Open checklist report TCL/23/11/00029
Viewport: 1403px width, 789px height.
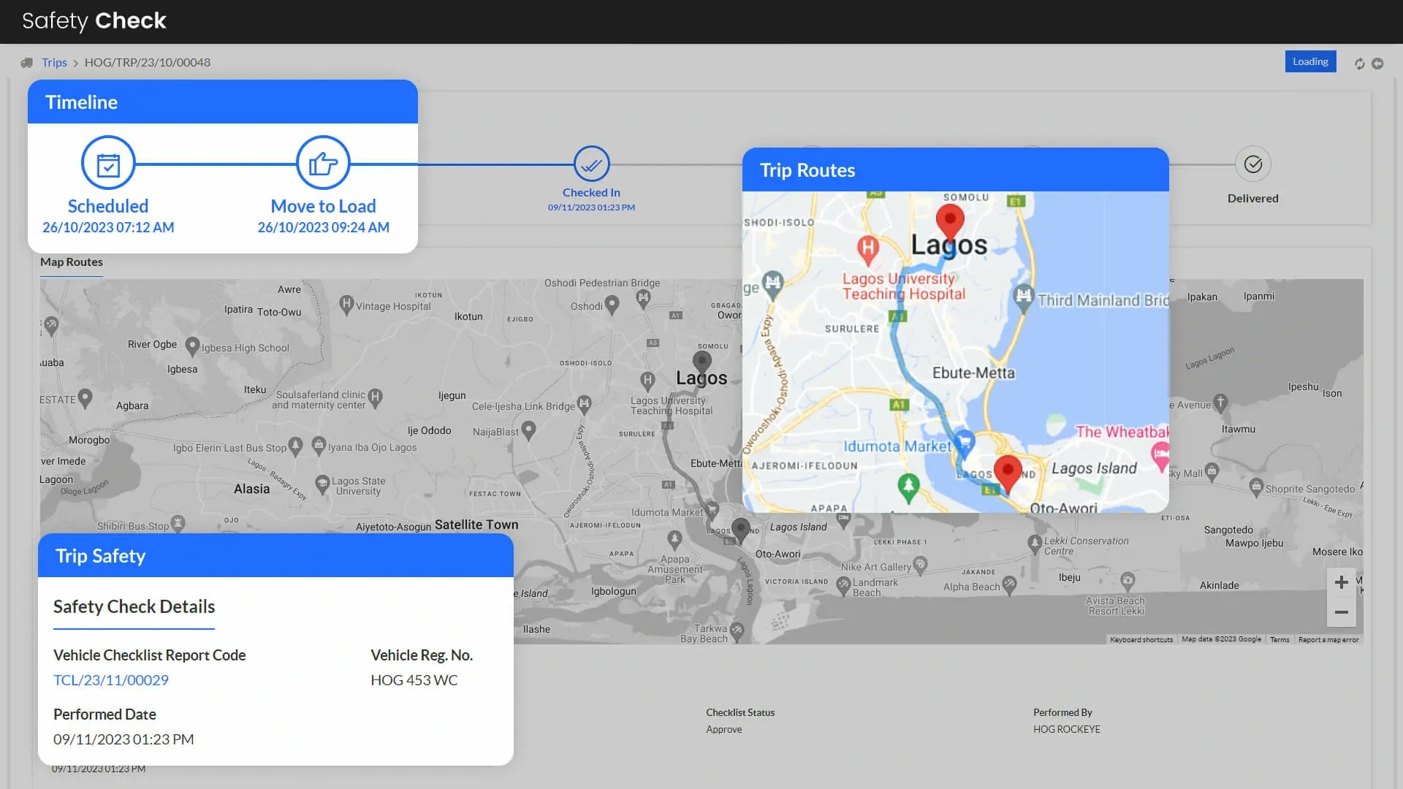[x=111, y=680]
